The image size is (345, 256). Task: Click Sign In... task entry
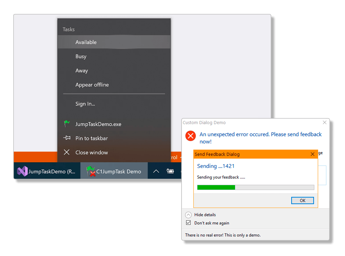[x=85, y=104]
